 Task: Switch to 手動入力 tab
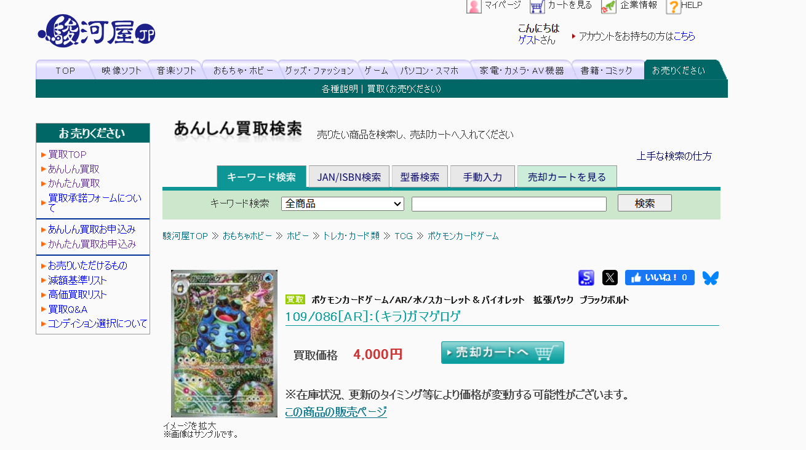point(482,177)
